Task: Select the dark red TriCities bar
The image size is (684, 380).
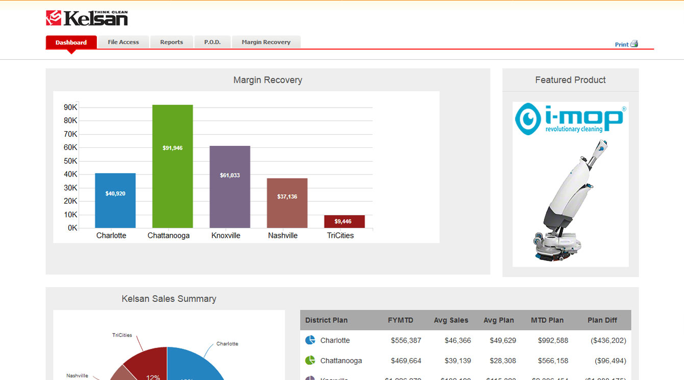Action: [344, 222]
